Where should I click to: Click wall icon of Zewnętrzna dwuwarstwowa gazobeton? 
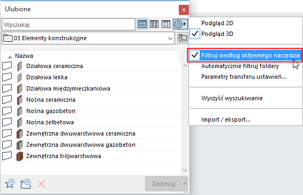[x=19, y=145]
